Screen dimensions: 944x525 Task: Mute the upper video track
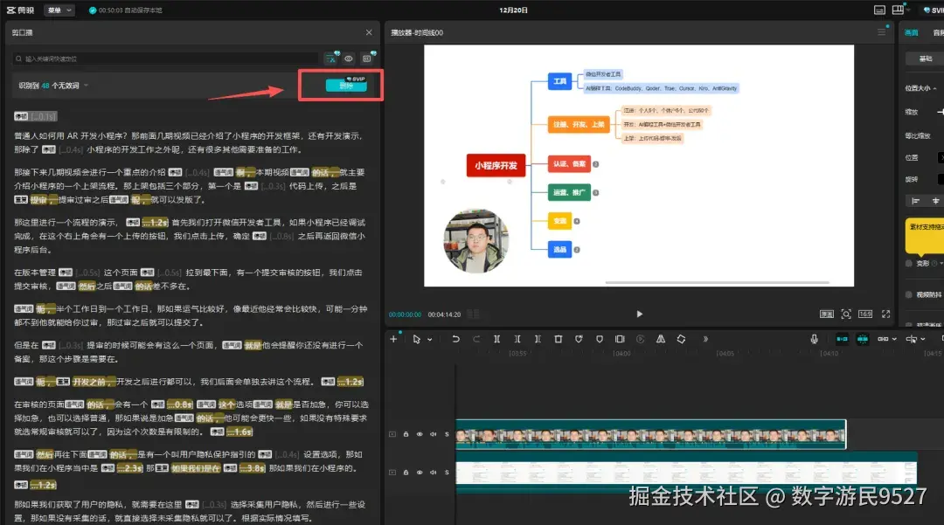point(433,434)
